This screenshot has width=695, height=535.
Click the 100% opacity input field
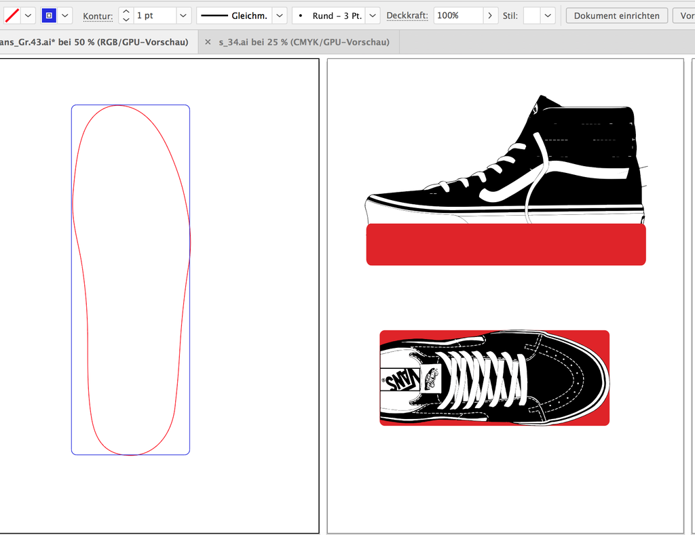tap(458, 16)
